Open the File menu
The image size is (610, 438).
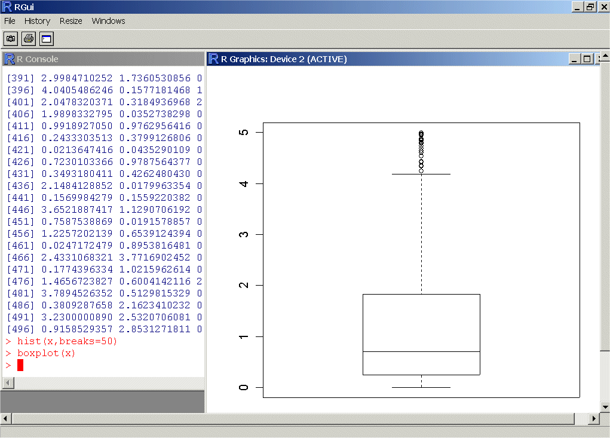[x=10, y=21]
